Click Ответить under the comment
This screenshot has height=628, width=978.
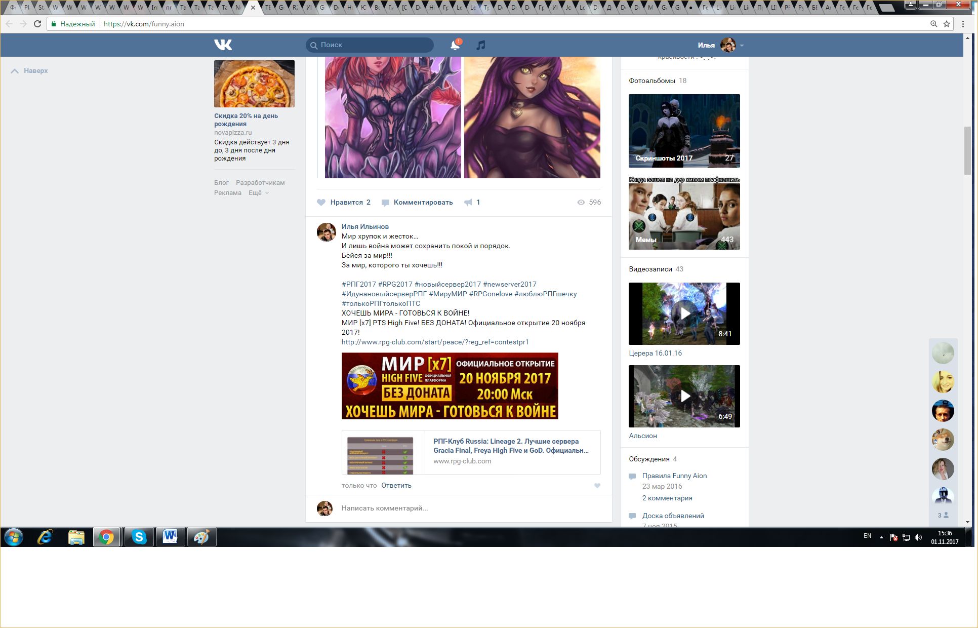396,485
